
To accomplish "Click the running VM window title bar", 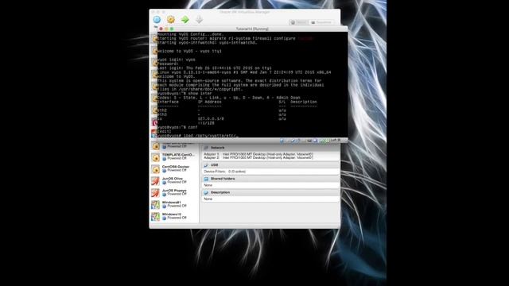I will pos(253,29).
